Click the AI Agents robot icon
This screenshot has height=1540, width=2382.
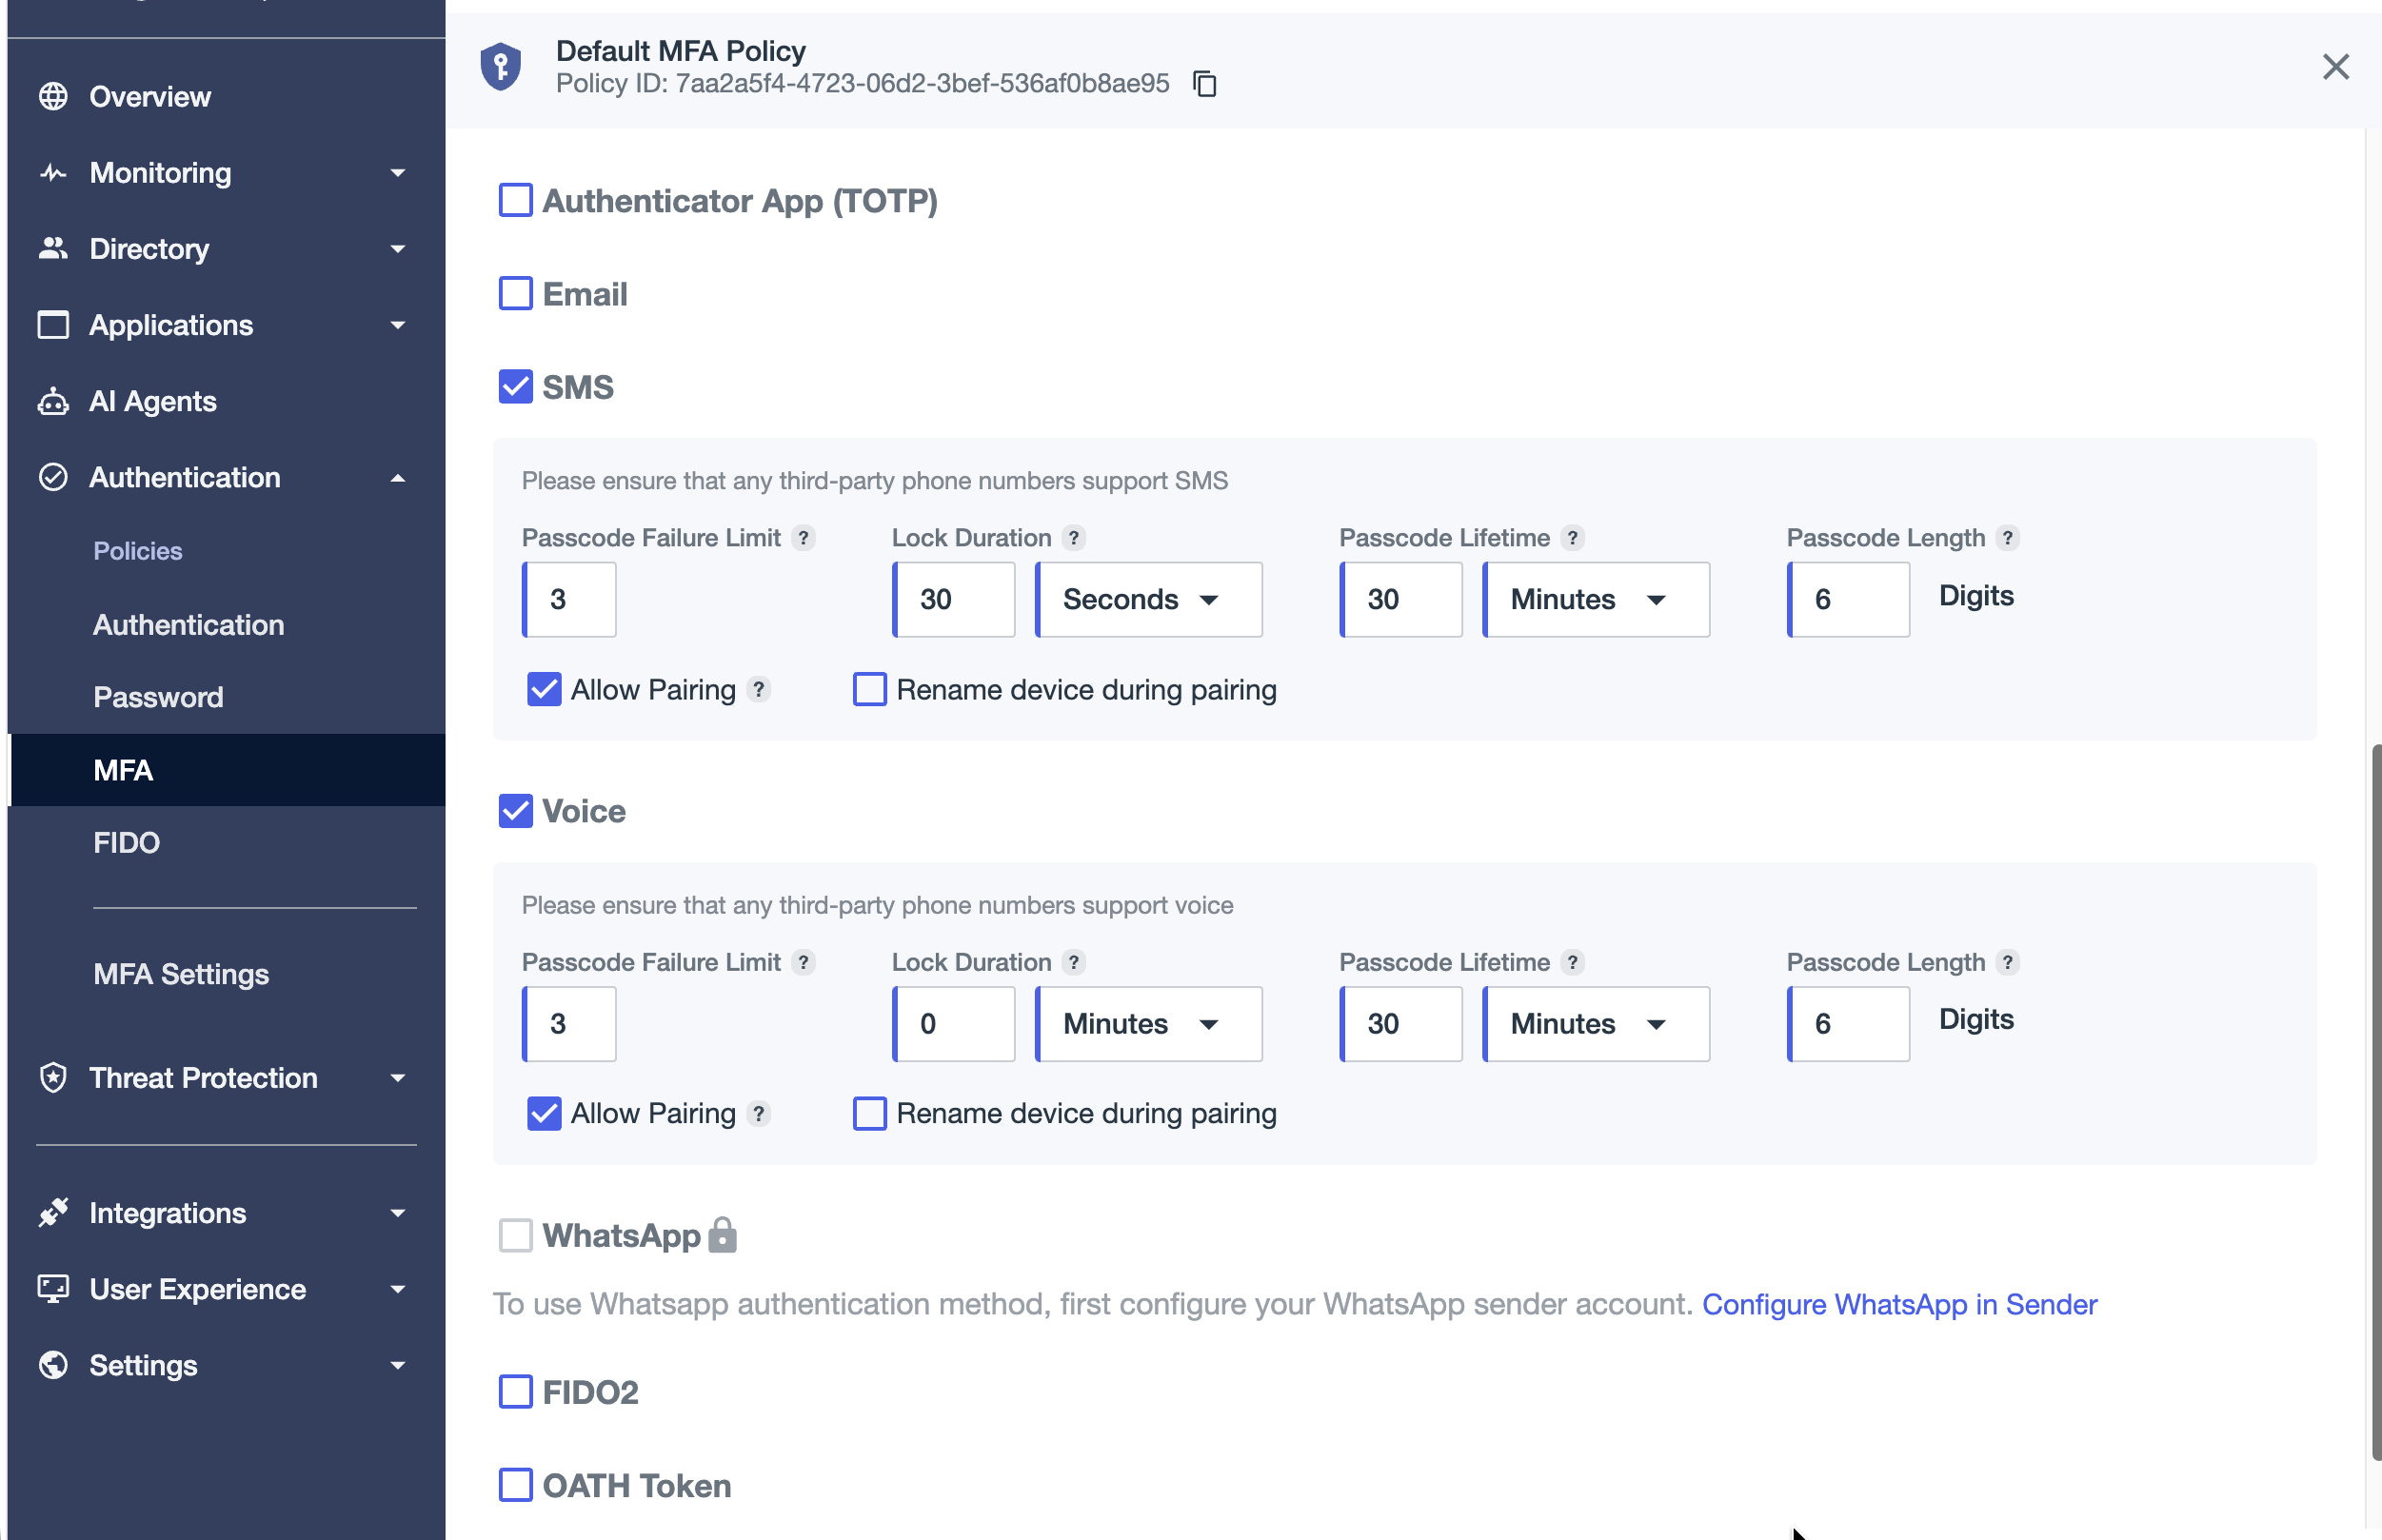(53, 401)
